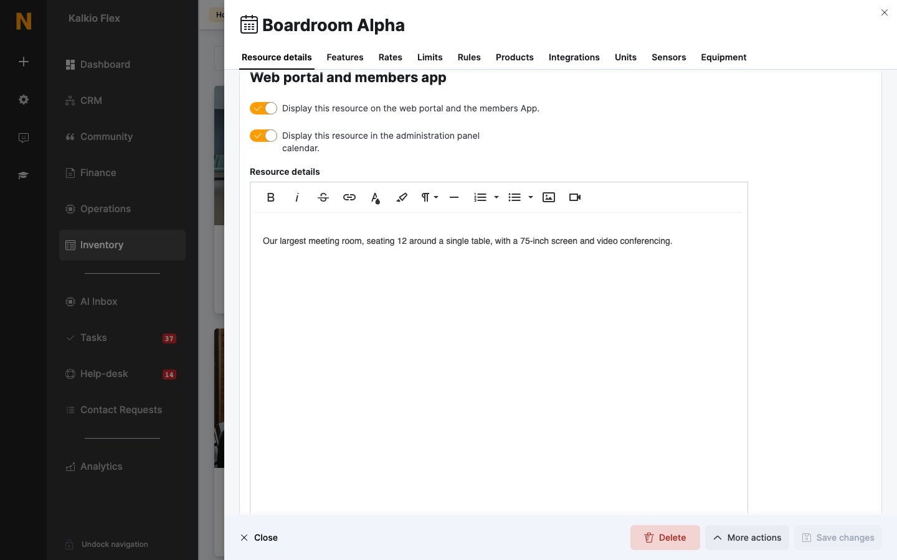Toggle strikethrough text formatting
Viewport: 897px width, 560px height.
323,197
